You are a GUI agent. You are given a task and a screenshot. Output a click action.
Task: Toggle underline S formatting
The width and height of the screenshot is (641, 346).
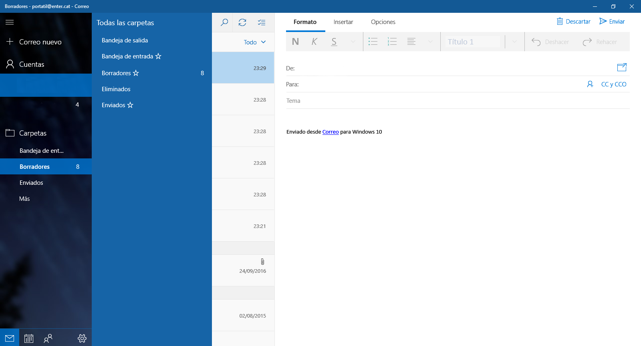(334, 42)
